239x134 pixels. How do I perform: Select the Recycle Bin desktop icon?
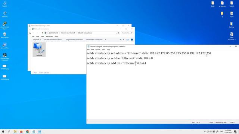pos(4,35)
